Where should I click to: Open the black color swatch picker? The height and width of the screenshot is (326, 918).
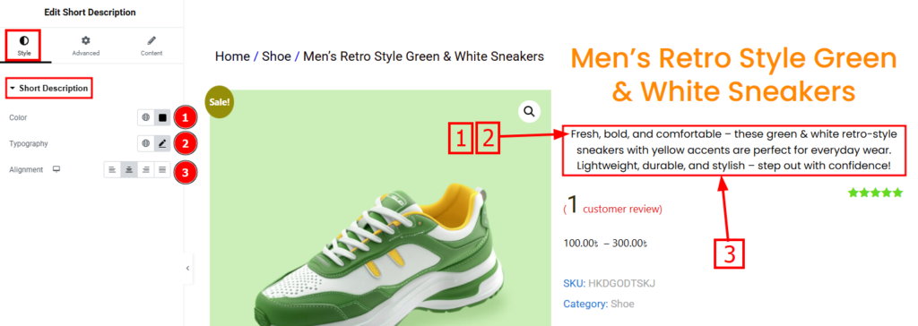click(x=163, y=117)
